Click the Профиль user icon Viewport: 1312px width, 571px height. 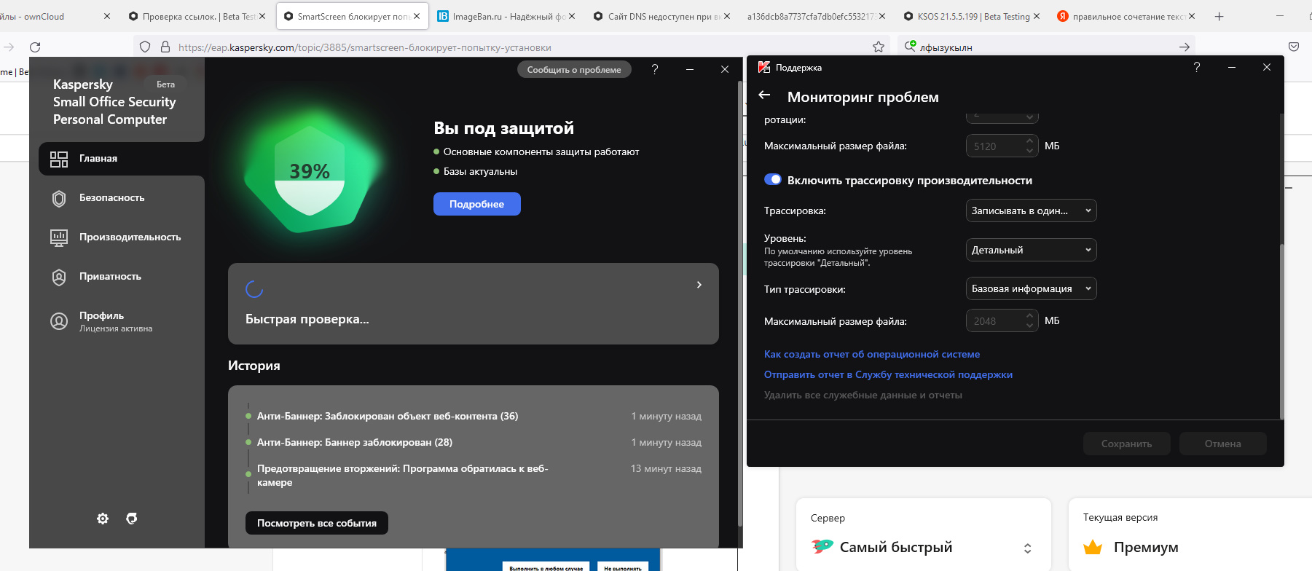(x=59, y=321)
